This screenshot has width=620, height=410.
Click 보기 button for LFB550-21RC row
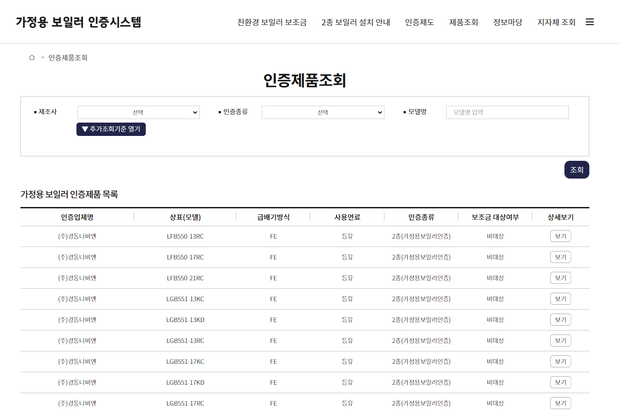click(560, 278)
